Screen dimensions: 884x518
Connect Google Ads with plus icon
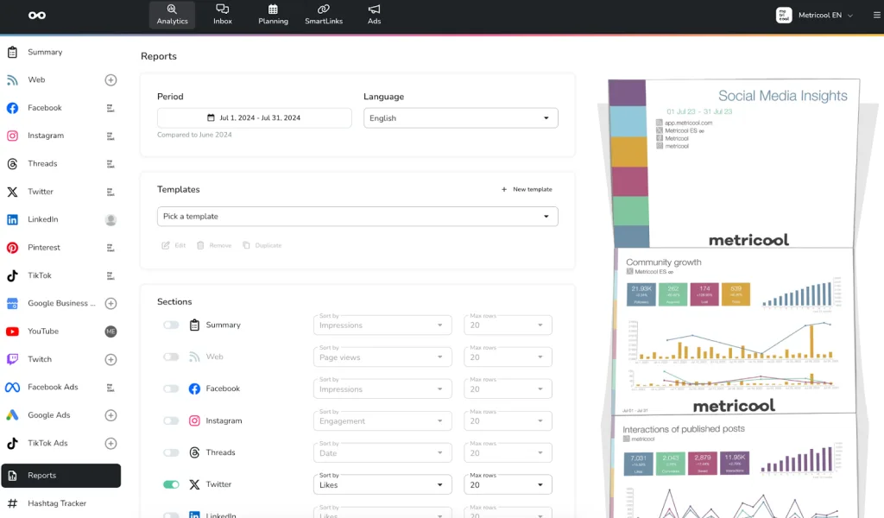click(x=111, y=415)
